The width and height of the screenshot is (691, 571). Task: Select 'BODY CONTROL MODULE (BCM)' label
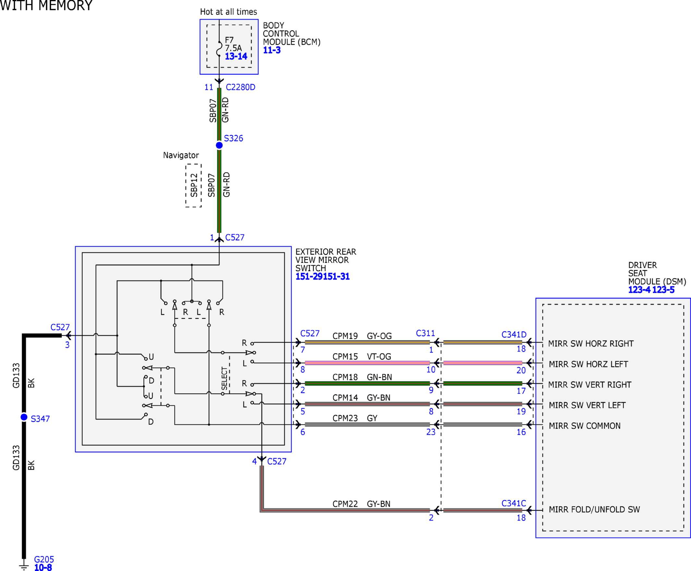(292, 34)
